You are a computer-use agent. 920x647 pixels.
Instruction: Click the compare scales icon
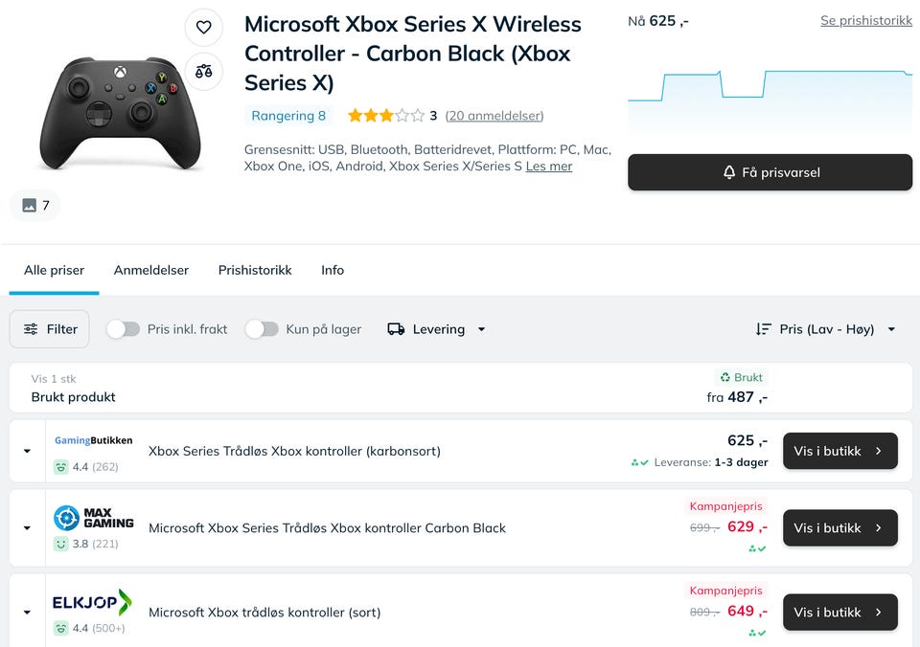(x=203, y=71)
